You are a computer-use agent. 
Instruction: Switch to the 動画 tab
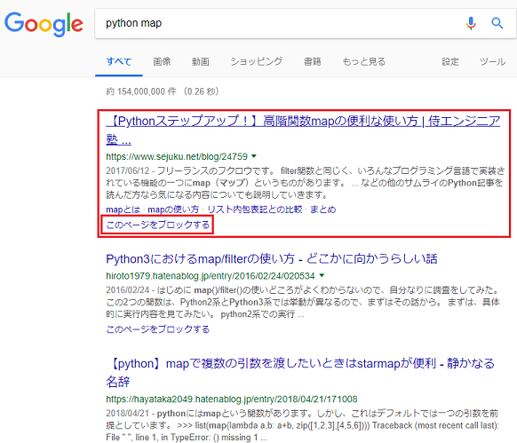coord(201,61)
